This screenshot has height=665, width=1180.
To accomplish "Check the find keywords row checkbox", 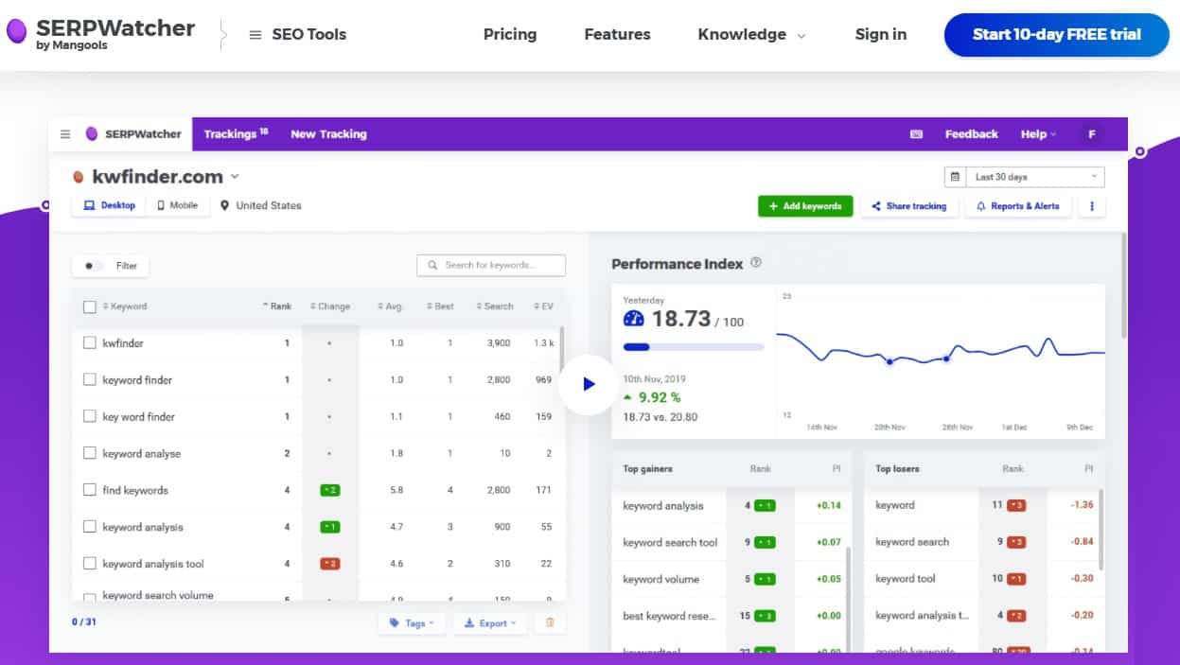I will tap(89, 490).
